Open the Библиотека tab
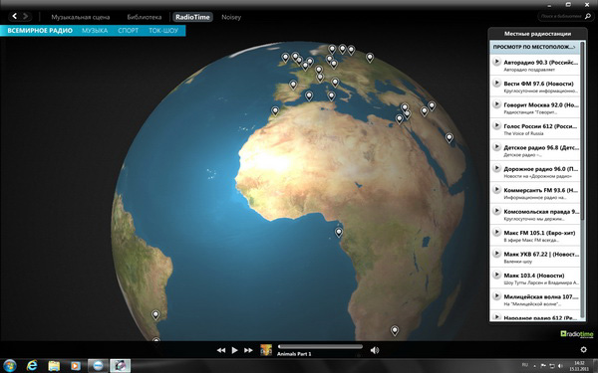Viewport: 598px width, 373px height. click(x=145, y=17)
